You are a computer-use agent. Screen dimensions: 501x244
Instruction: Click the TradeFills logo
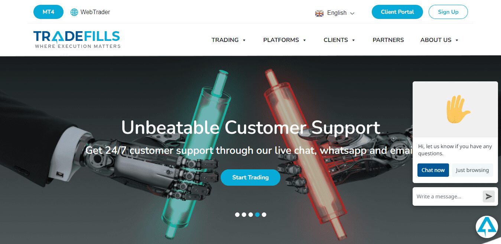pyautogui.click(x=77, y=39)
